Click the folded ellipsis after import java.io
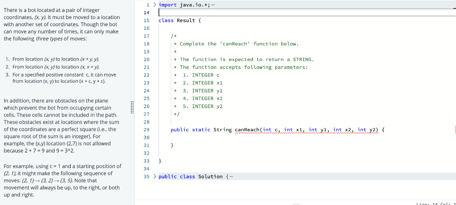 click(213, 5)
